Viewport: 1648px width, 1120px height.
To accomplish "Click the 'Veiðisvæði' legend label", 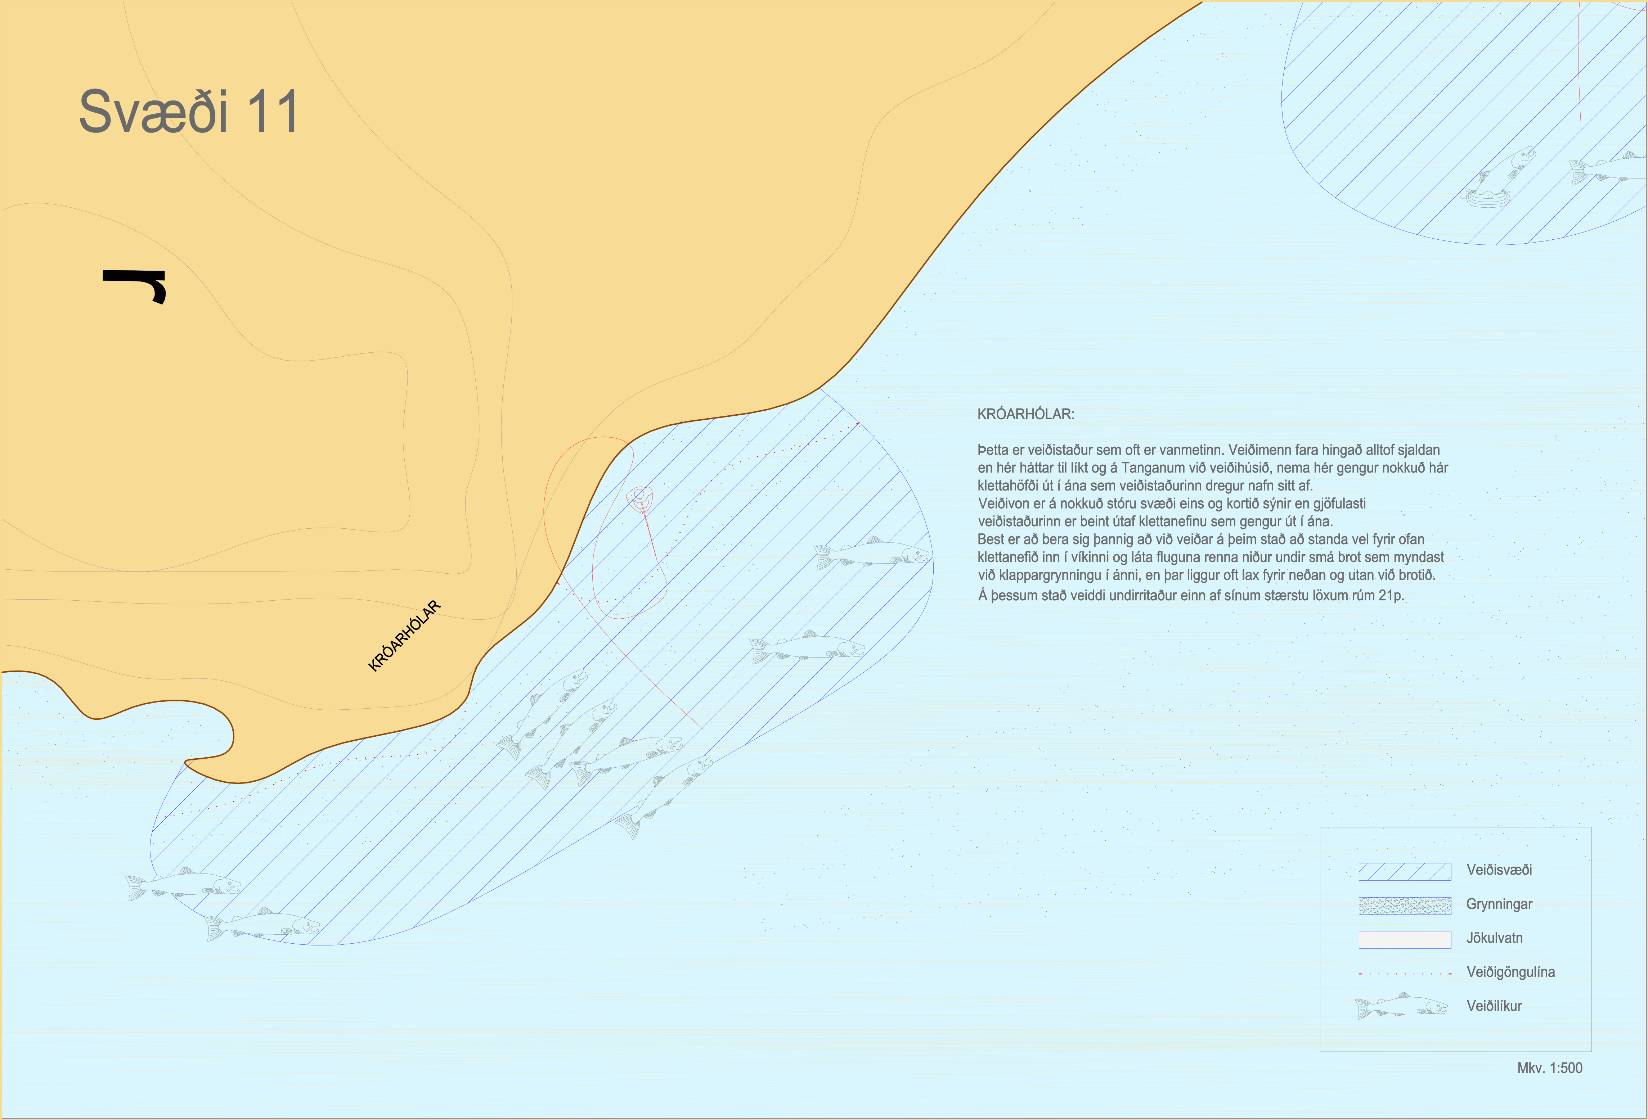I will (x=1499, y=870).
